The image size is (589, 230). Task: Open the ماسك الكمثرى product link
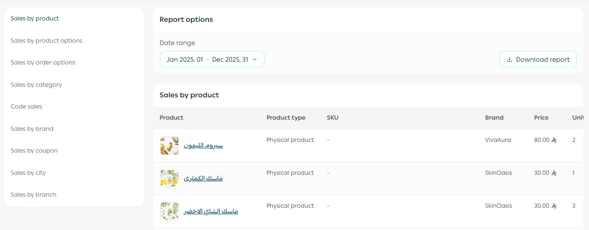point(203,179)
